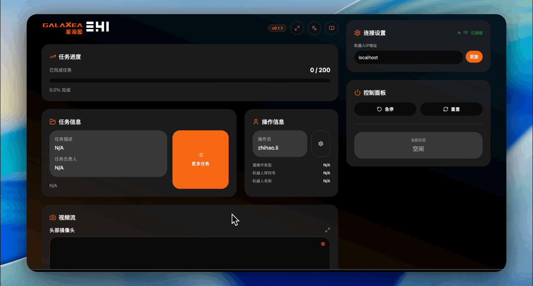Switch interface language via the translate icon
Screen dimensions: 533x286
coord(314,28)
